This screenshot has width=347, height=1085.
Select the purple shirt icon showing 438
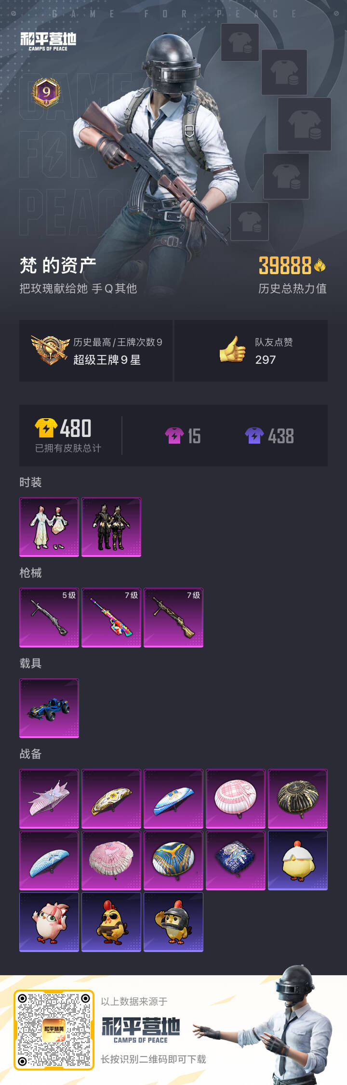(254, 436)
